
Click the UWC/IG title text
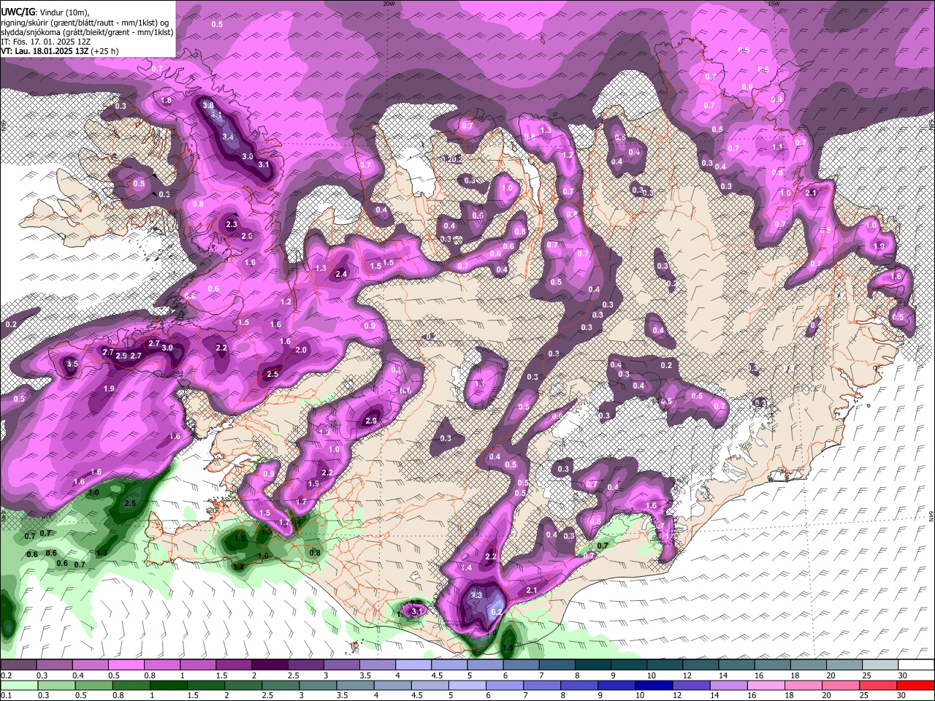click(x=18, y=12)
